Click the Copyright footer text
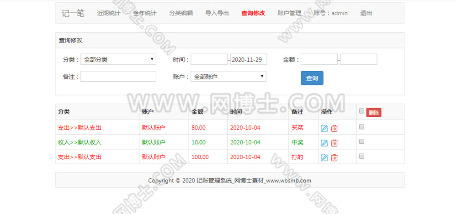Screen dimensions: 457x214 pyautogui.click(x=230, y=181)
